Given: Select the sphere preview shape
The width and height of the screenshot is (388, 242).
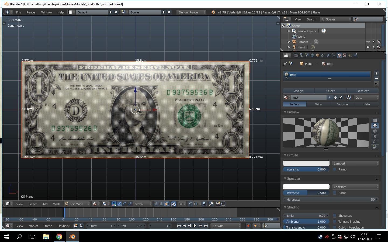Looking at the screenshot, I should (x=375, y=126).
